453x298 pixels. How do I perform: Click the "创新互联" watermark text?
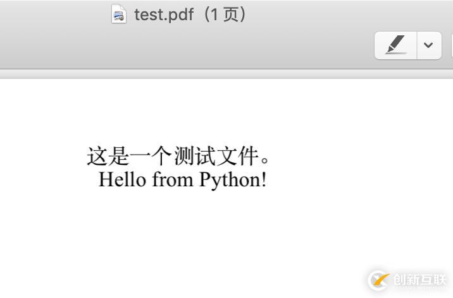tap(419, 280)
